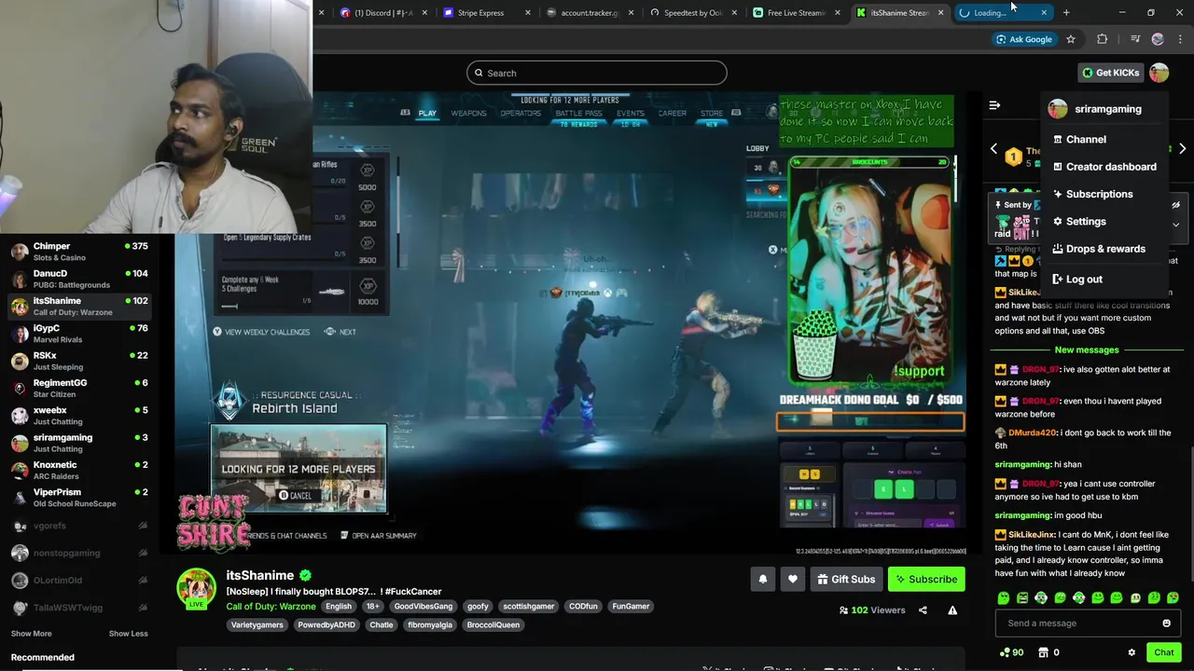Share the stream via share icon

pyautogui.click(x=923, y=610)
